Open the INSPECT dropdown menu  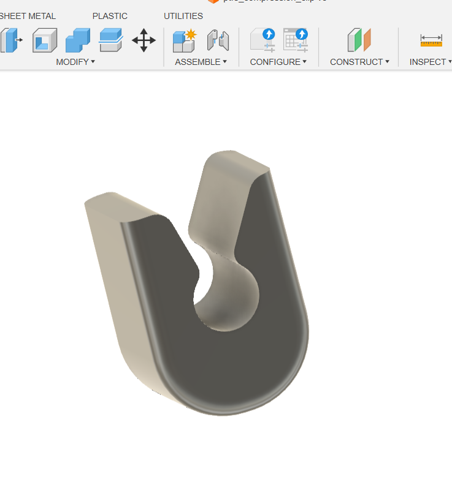431,62
